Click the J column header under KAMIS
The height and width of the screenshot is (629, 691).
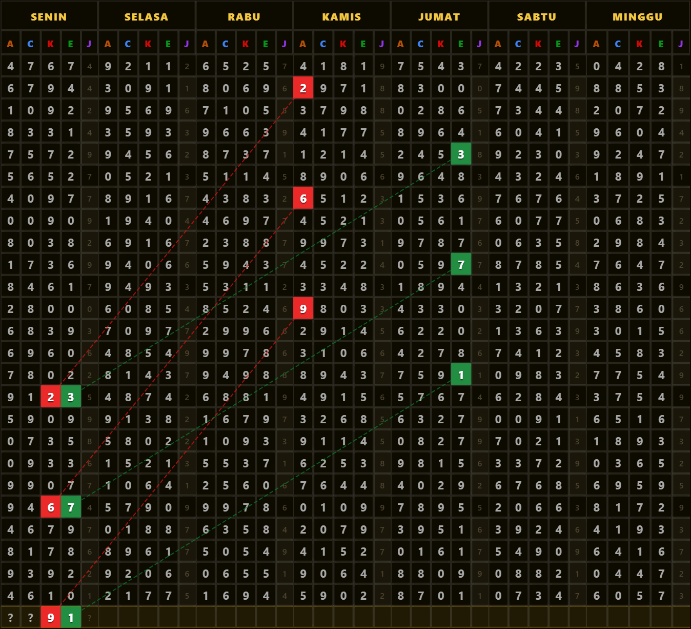(382, 44)
